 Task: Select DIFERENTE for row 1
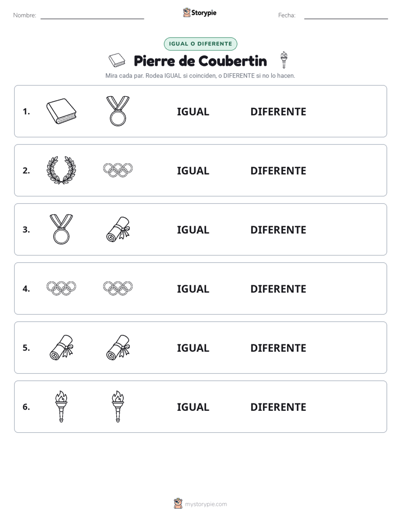pos(278,112)
